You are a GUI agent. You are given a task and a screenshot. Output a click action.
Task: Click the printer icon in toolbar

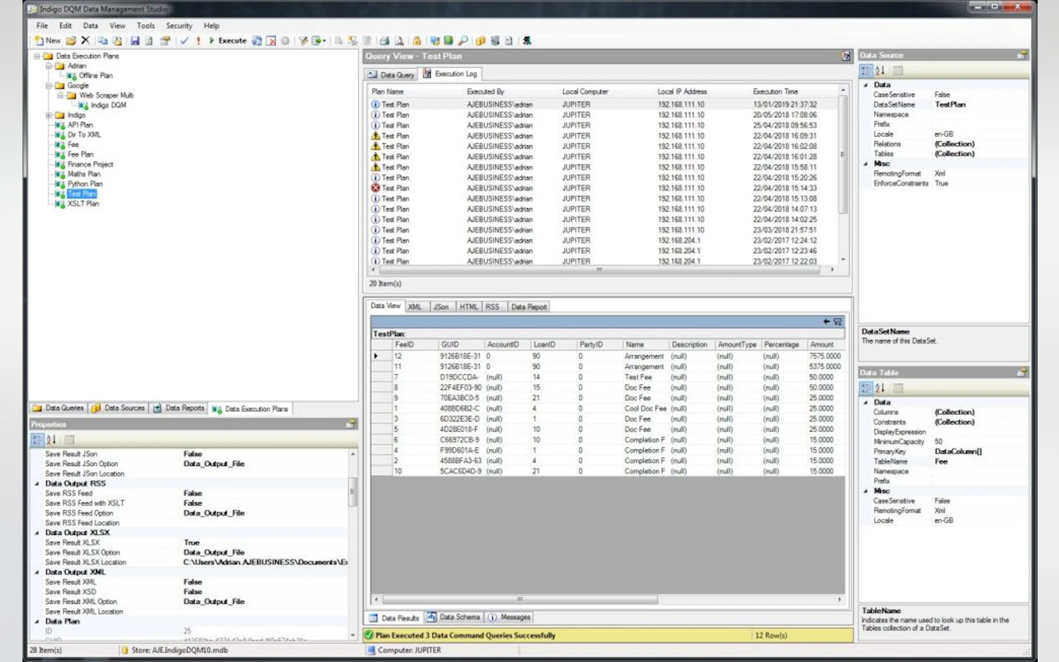[384, 41]
